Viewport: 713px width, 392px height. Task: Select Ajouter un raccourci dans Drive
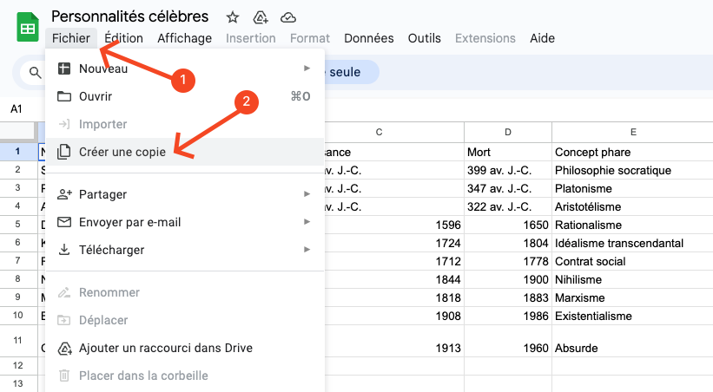(x=165, y=348)
